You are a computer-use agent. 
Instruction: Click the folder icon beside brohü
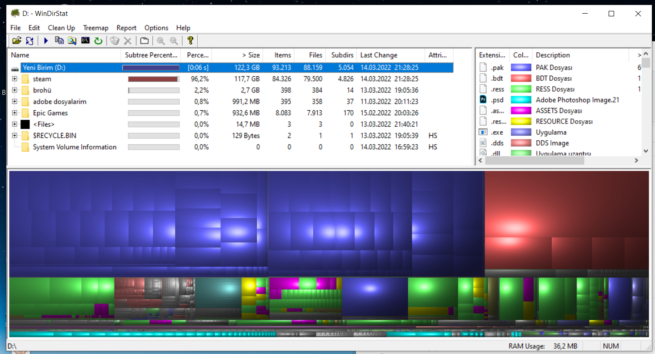coord(25,90)
